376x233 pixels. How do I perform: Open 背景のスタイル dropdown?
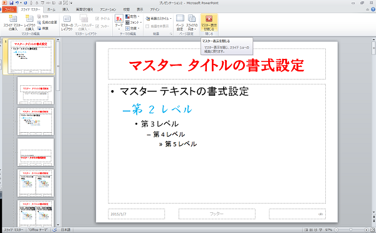pos(159,18)
